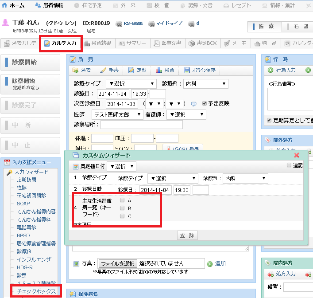Switch to 過去カルテ tab
The image size is (313, 298).
20,43
